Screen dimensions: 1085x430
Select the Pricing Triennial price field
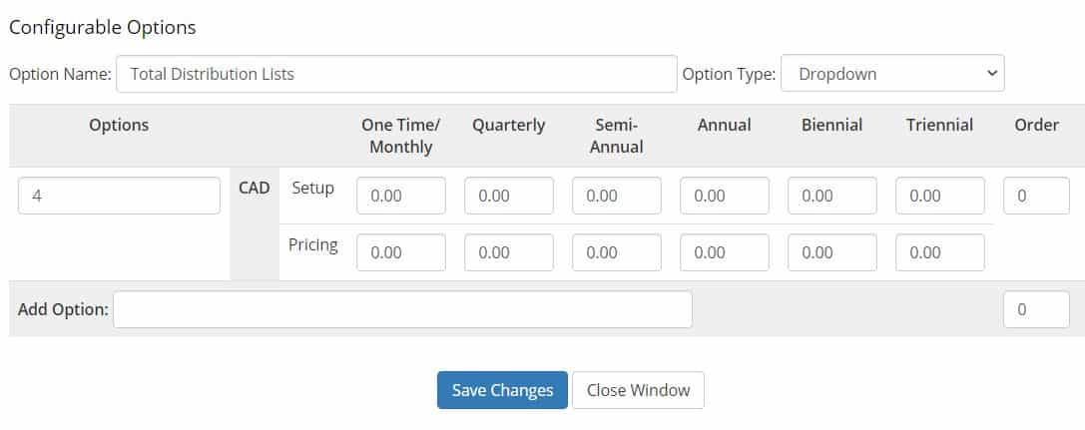[x=940, y=252]
